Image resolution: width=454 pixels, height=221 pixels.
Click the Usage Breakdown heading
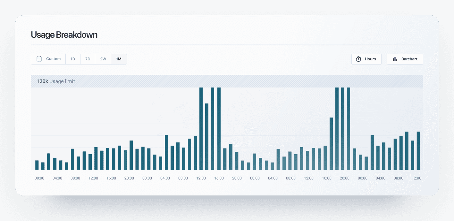(x=64, y=35)
